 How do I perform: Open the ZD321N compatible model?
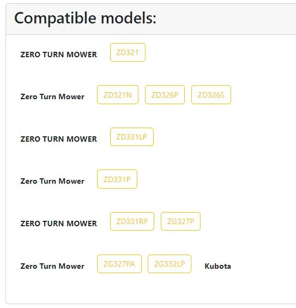point(118,95)
